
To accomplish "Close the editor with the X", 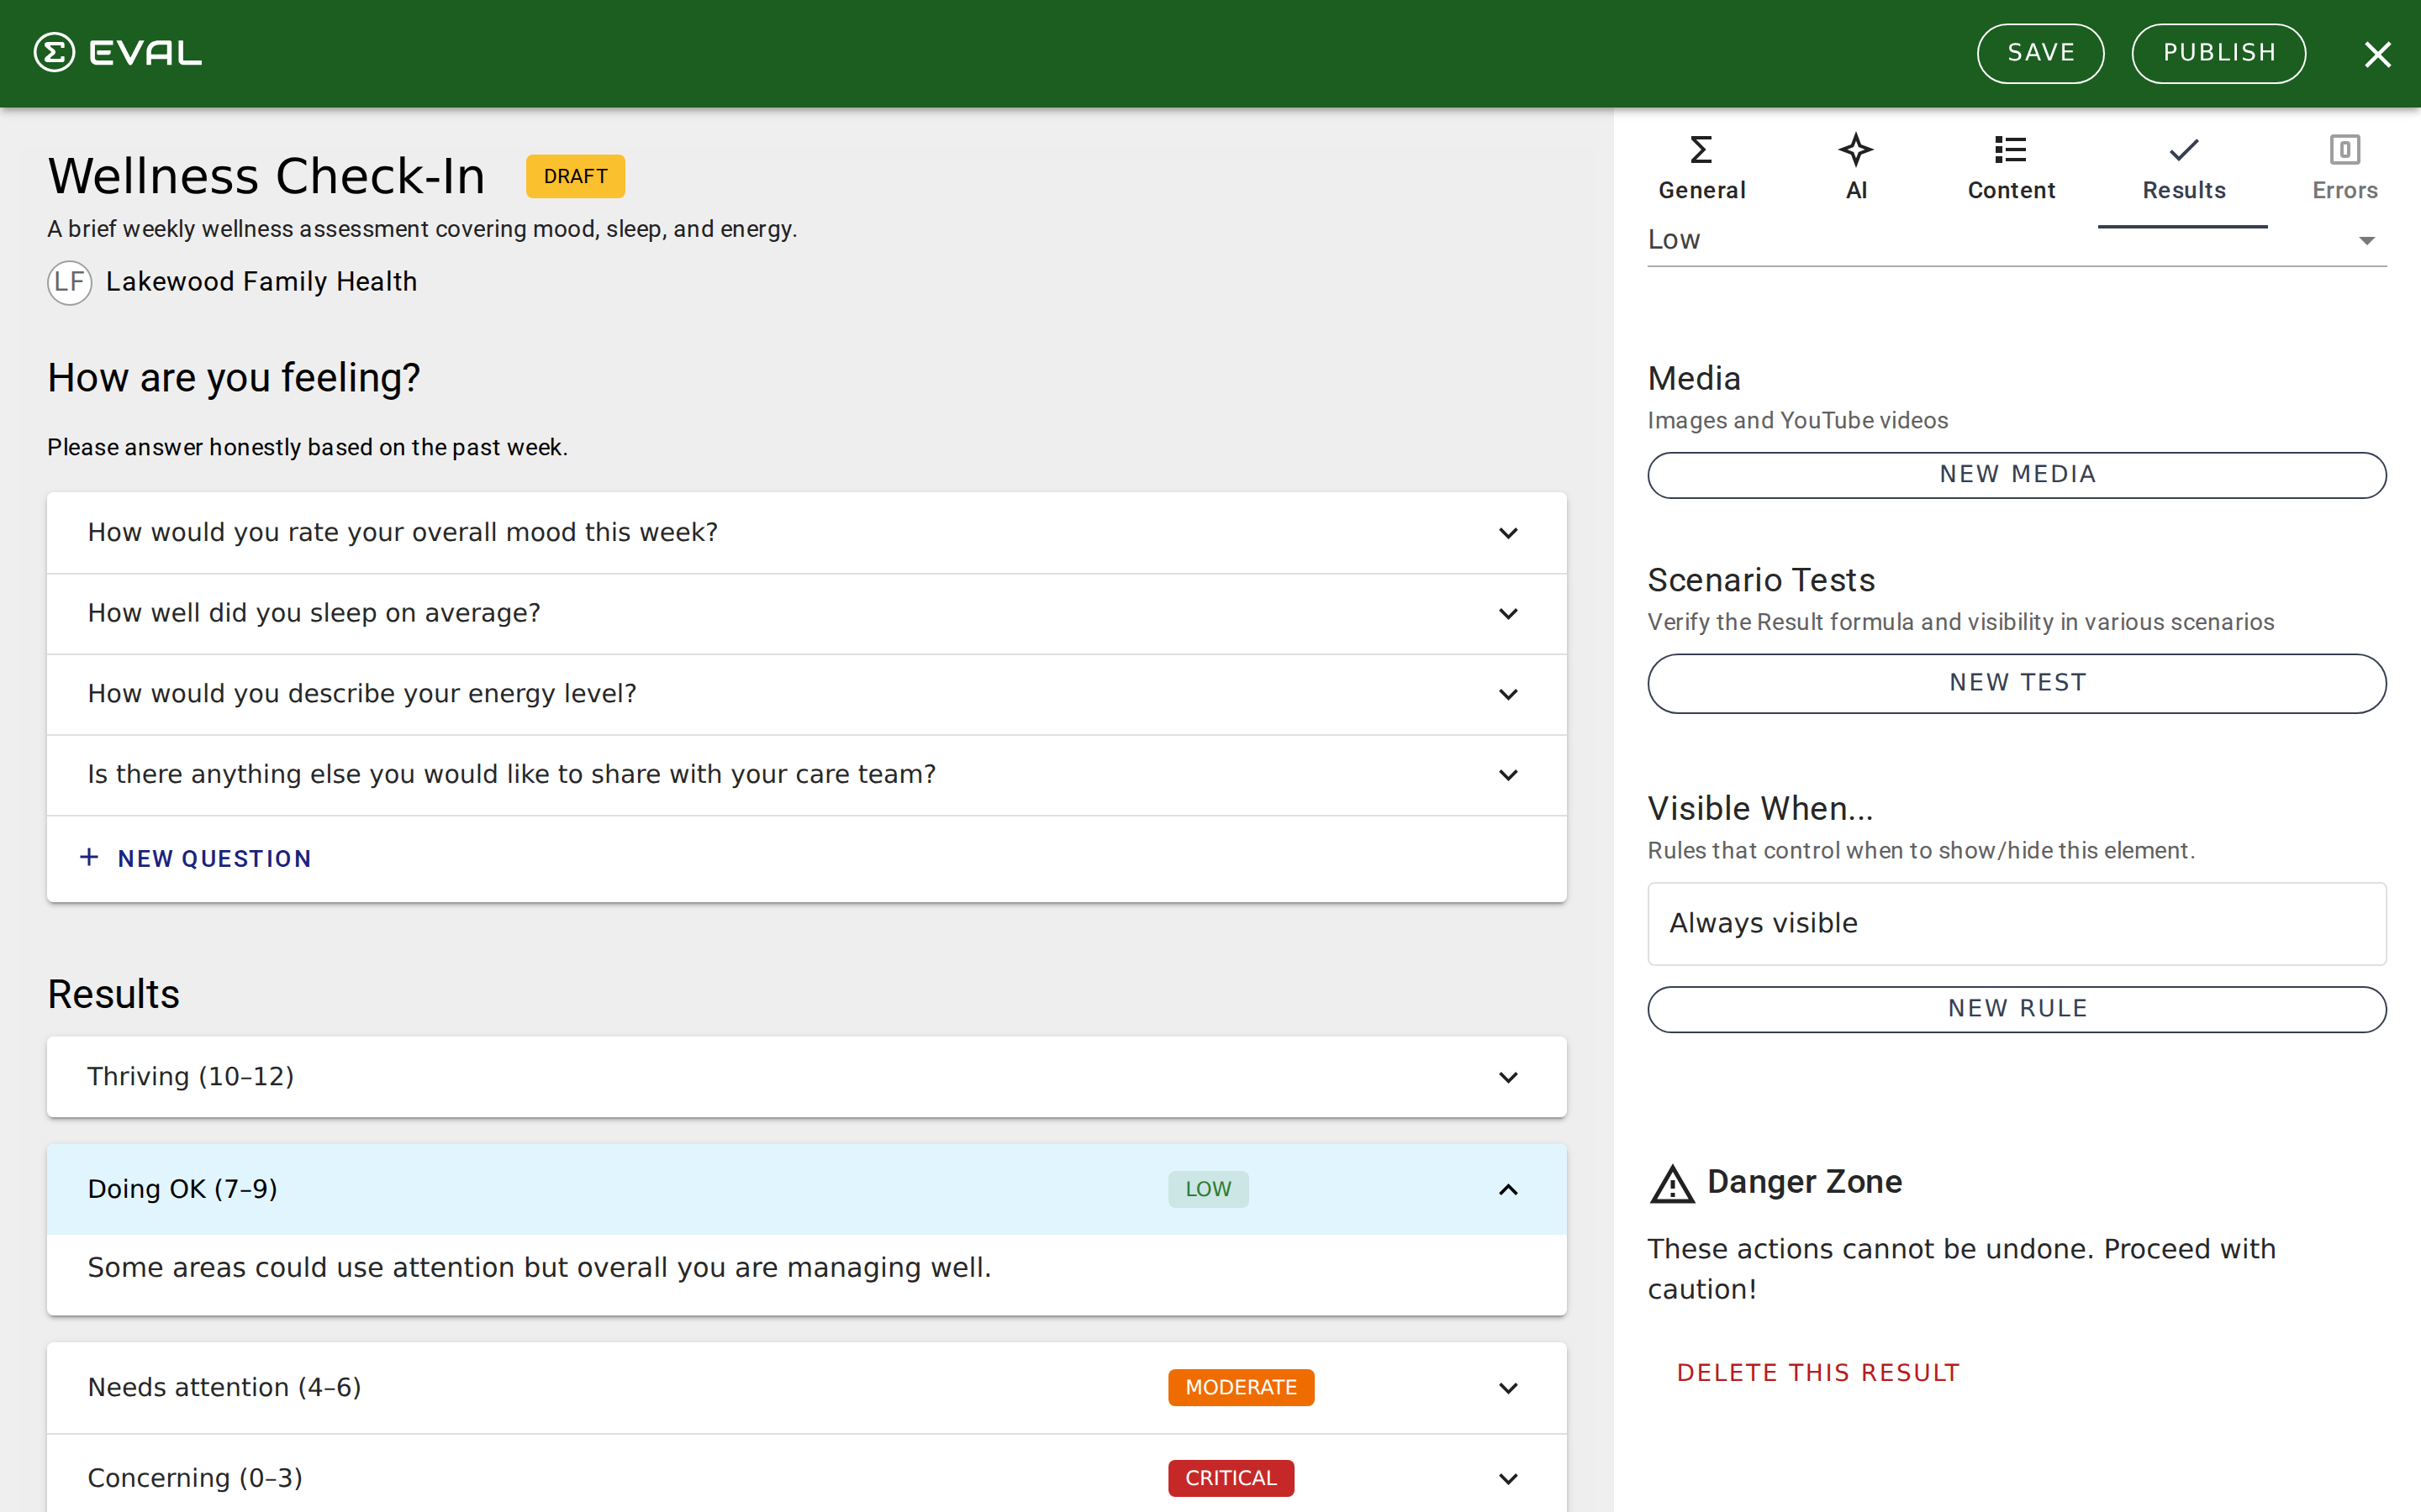I will (2377, 54).
